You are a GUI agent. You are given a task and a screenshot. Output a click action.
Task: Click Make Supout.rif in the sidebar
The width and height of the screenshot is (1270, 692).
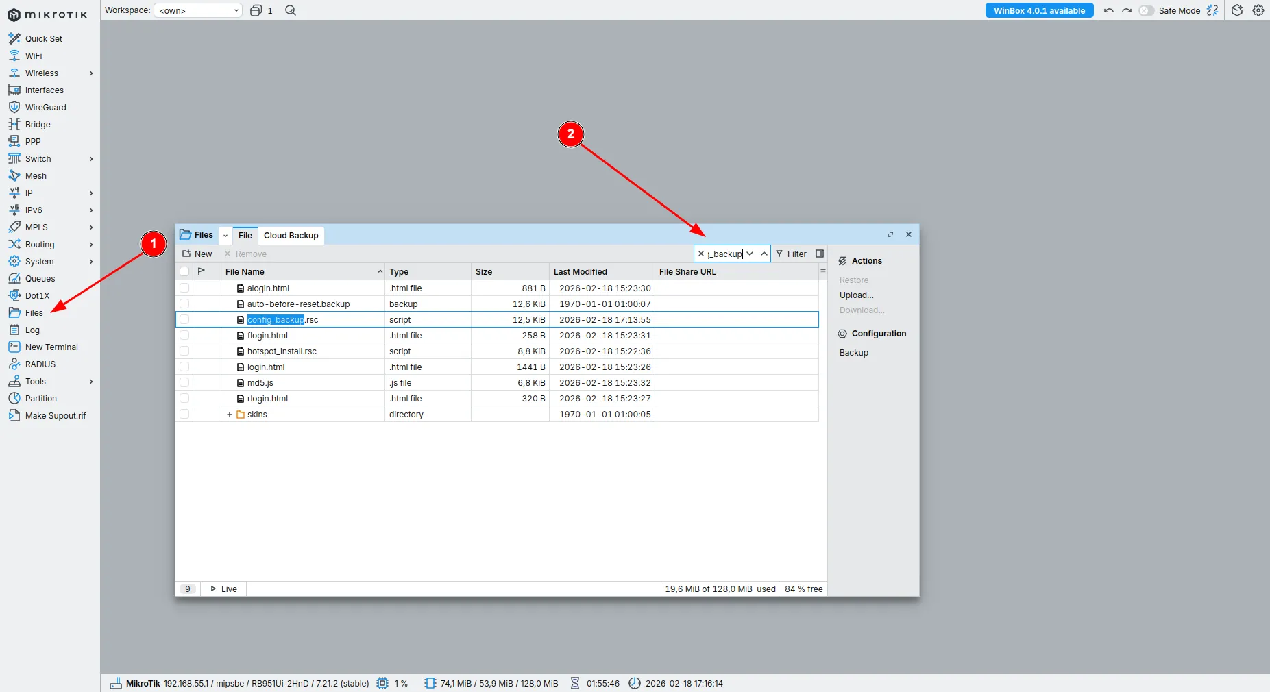click(55, 415)
